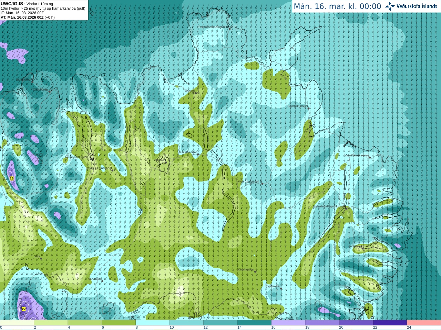441x330 pixels.
Task: Click the legend tick value 16
Action: pyautogui.click(x=273, y=328)
